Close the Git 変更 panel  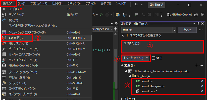202,23
